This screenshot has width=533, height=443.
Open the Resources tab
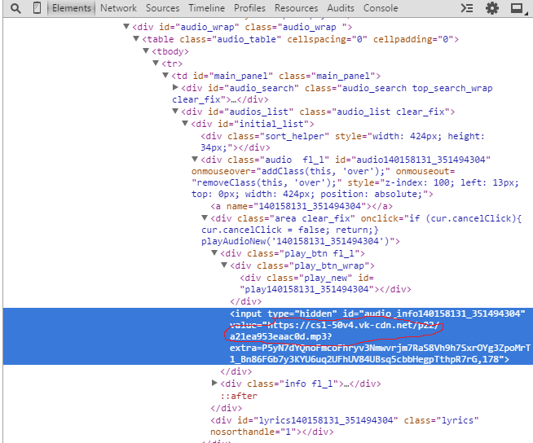(x=296, y=8)
